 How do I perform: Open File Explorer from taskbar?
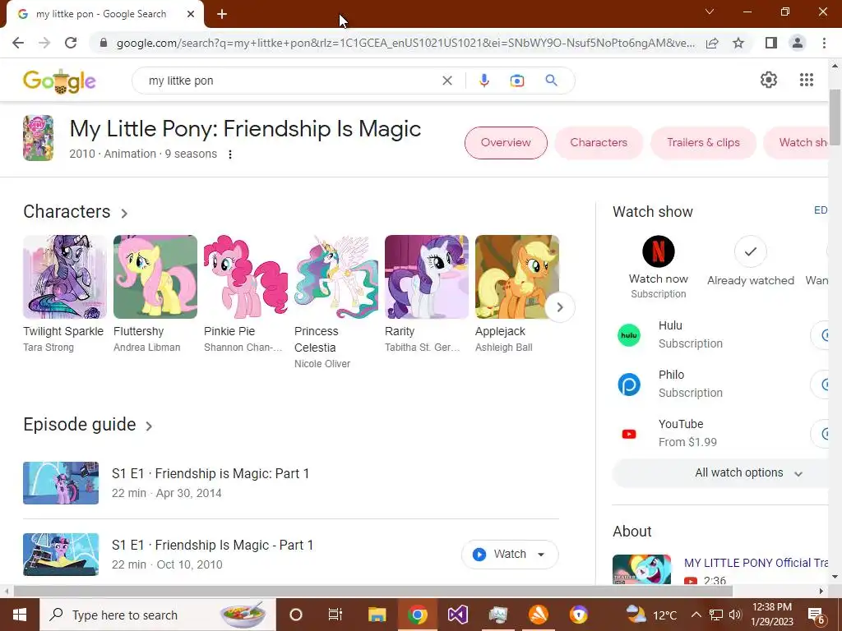(377, 615)
